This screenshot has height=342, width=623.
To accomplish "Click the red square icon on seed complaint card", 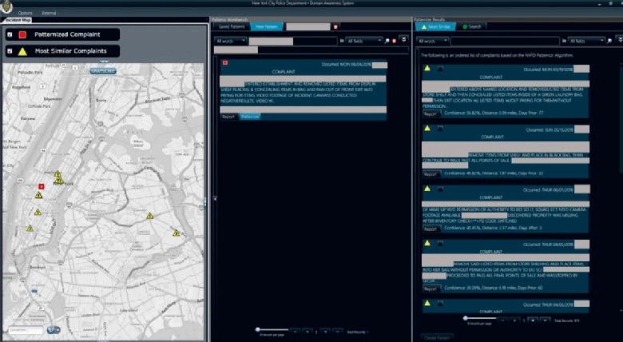I will pos(225,63).
